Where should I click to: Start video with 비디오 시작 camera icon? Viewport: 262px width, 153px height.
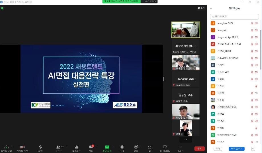pyautogui.click(x=22, y=147)
